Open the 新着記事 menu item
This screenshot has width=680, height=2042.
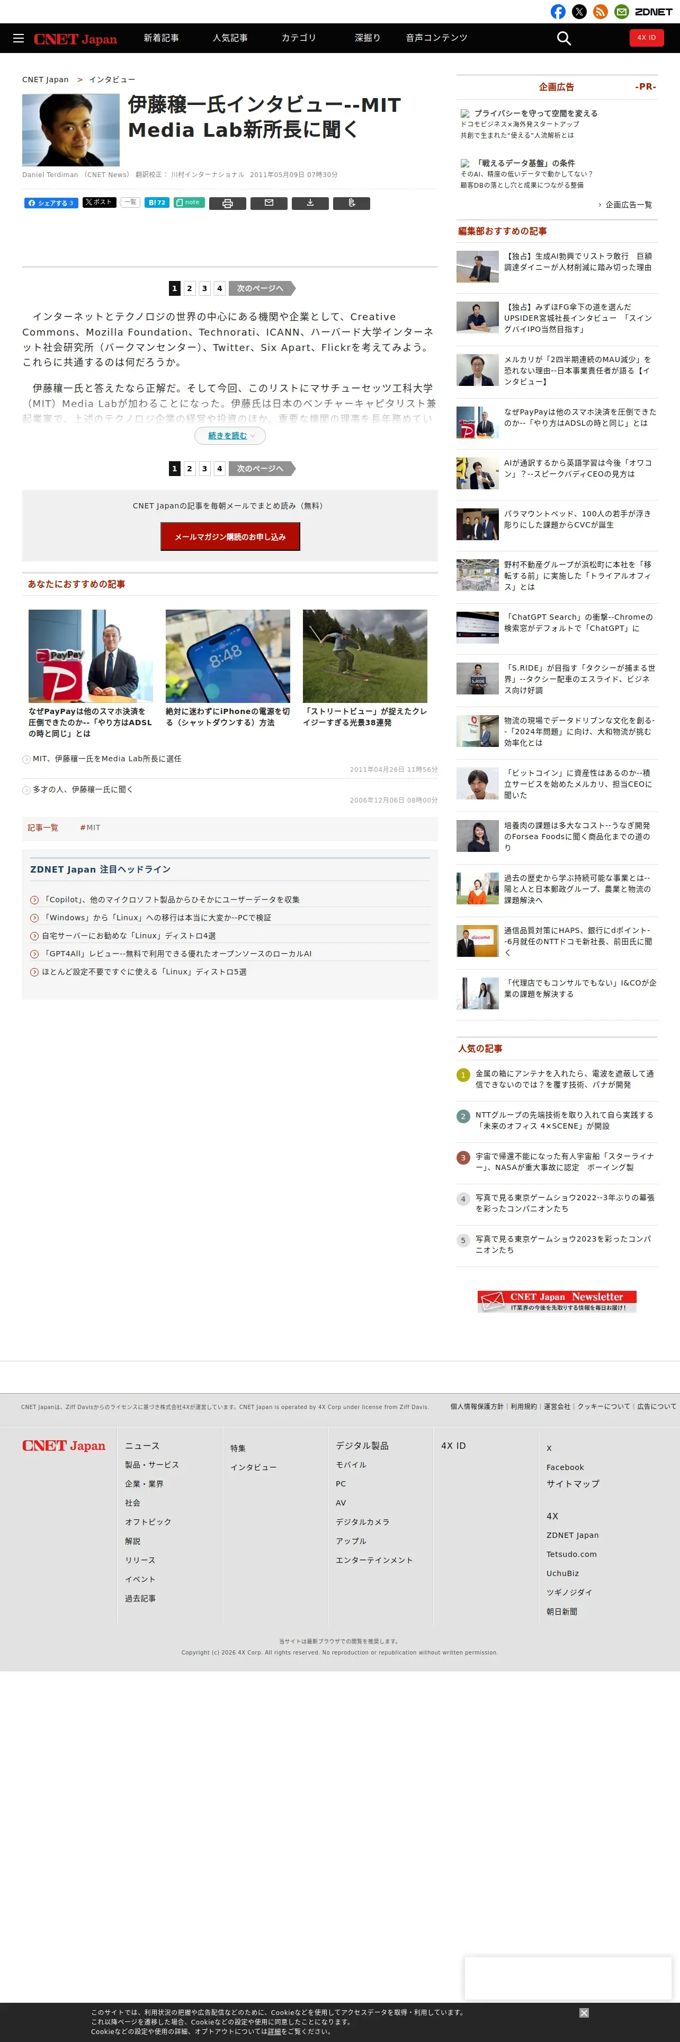160,38
